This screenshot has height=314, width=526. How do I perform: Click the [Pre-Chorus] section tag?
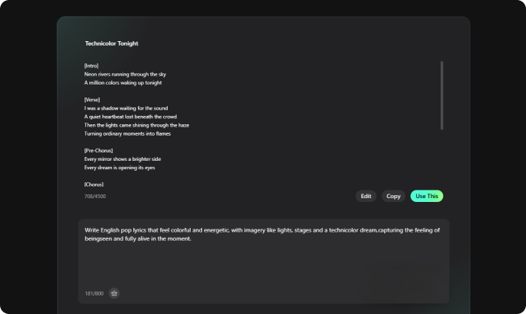[x=98, y=151]
